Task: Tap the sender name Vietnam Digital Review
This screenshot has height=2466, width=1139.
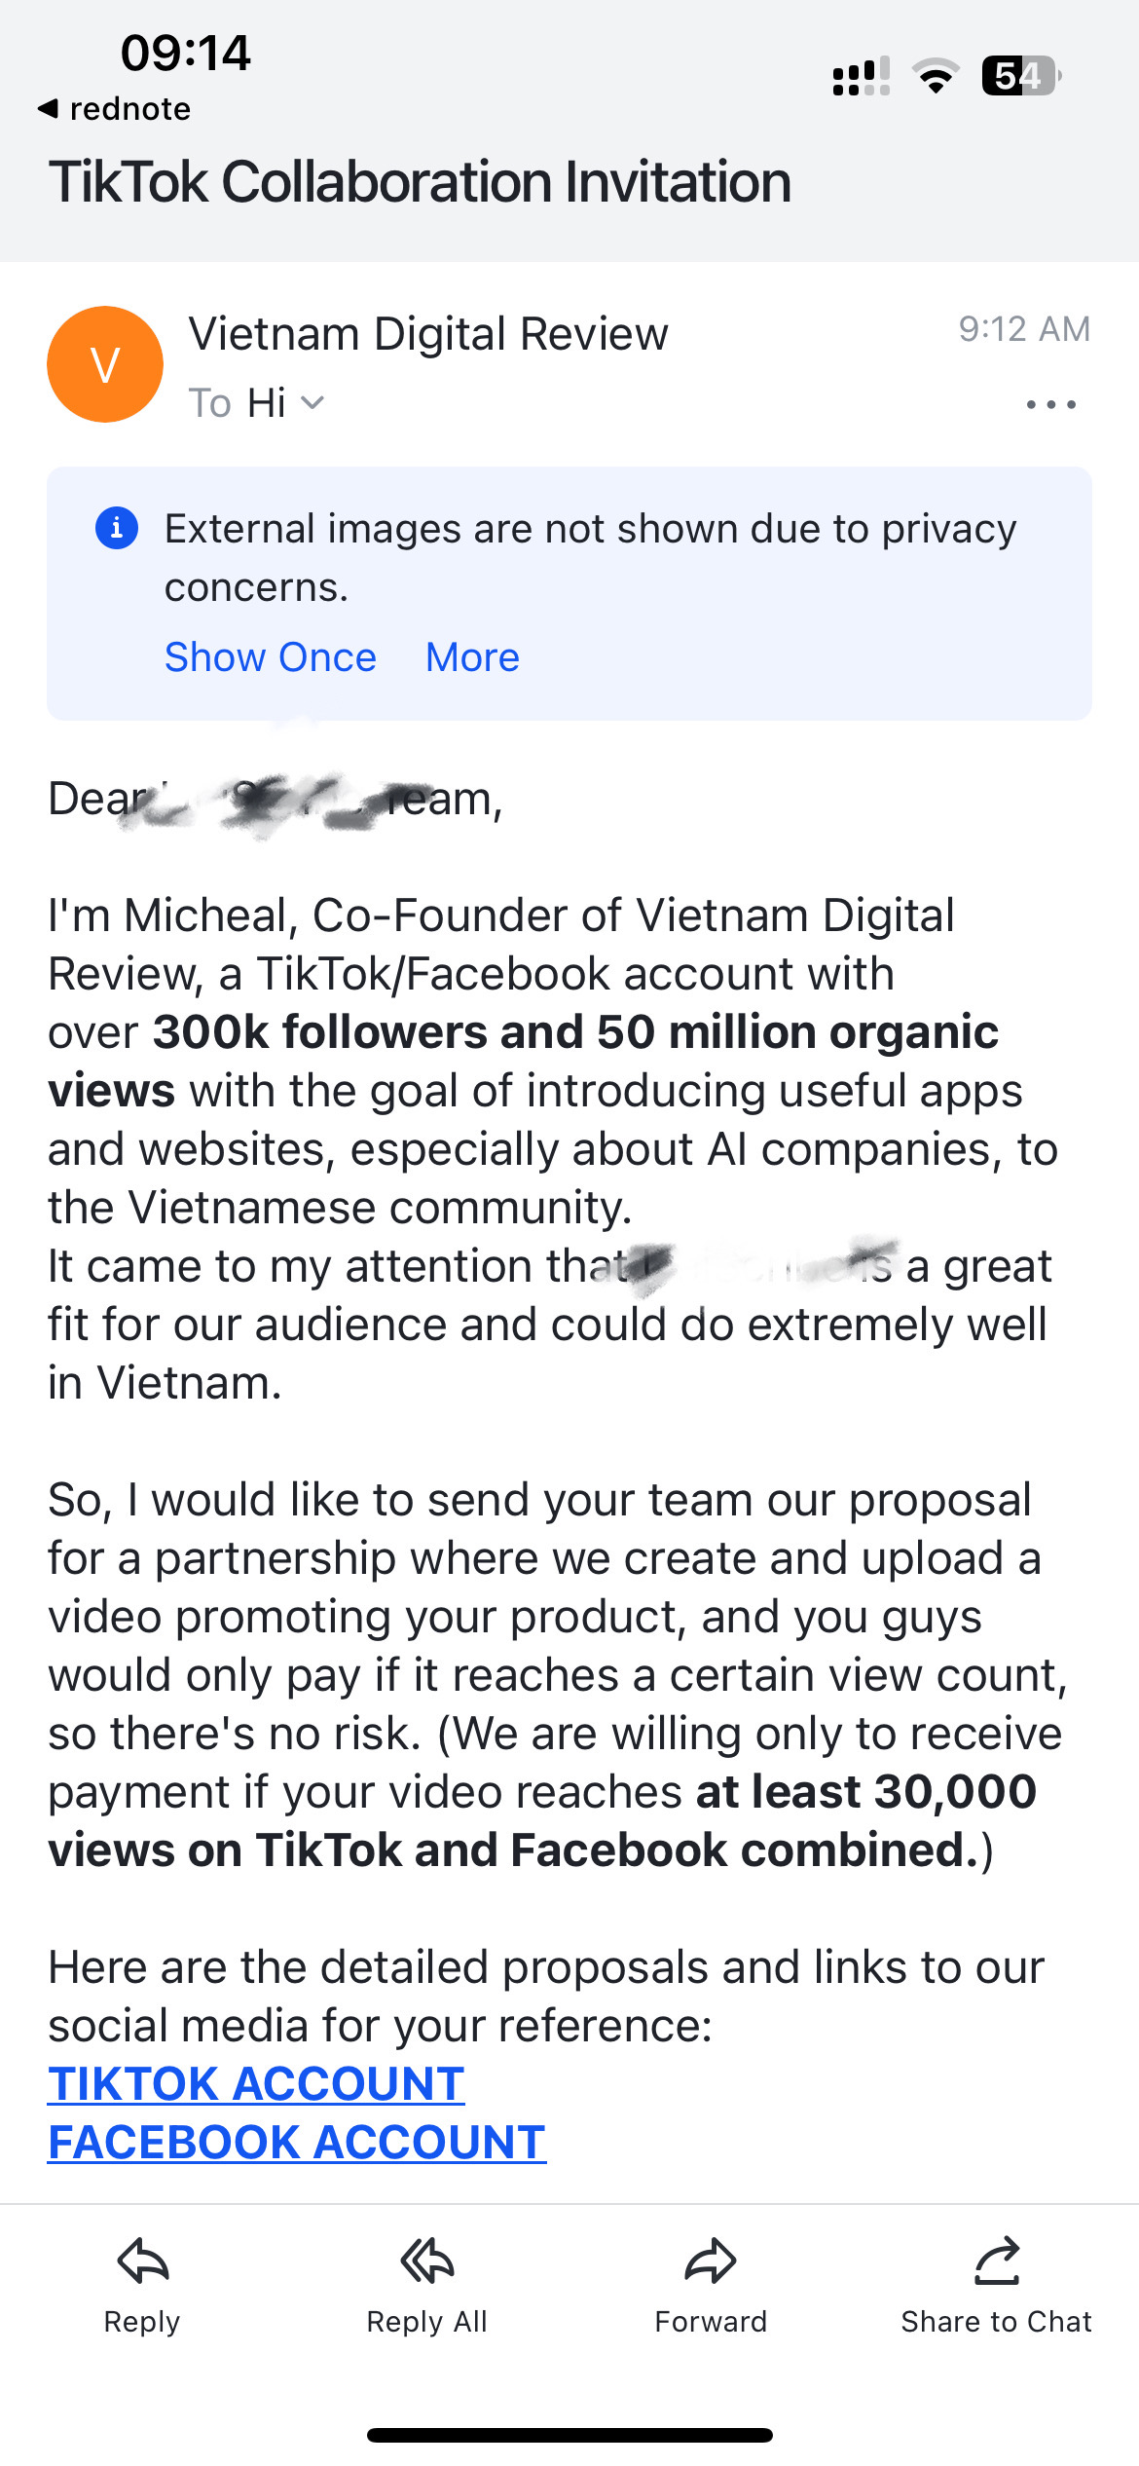Action: tap(428, 334)
